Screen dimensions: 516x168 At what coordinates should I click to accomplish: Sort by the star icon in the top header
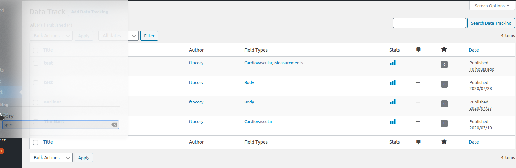pos(444,49)
